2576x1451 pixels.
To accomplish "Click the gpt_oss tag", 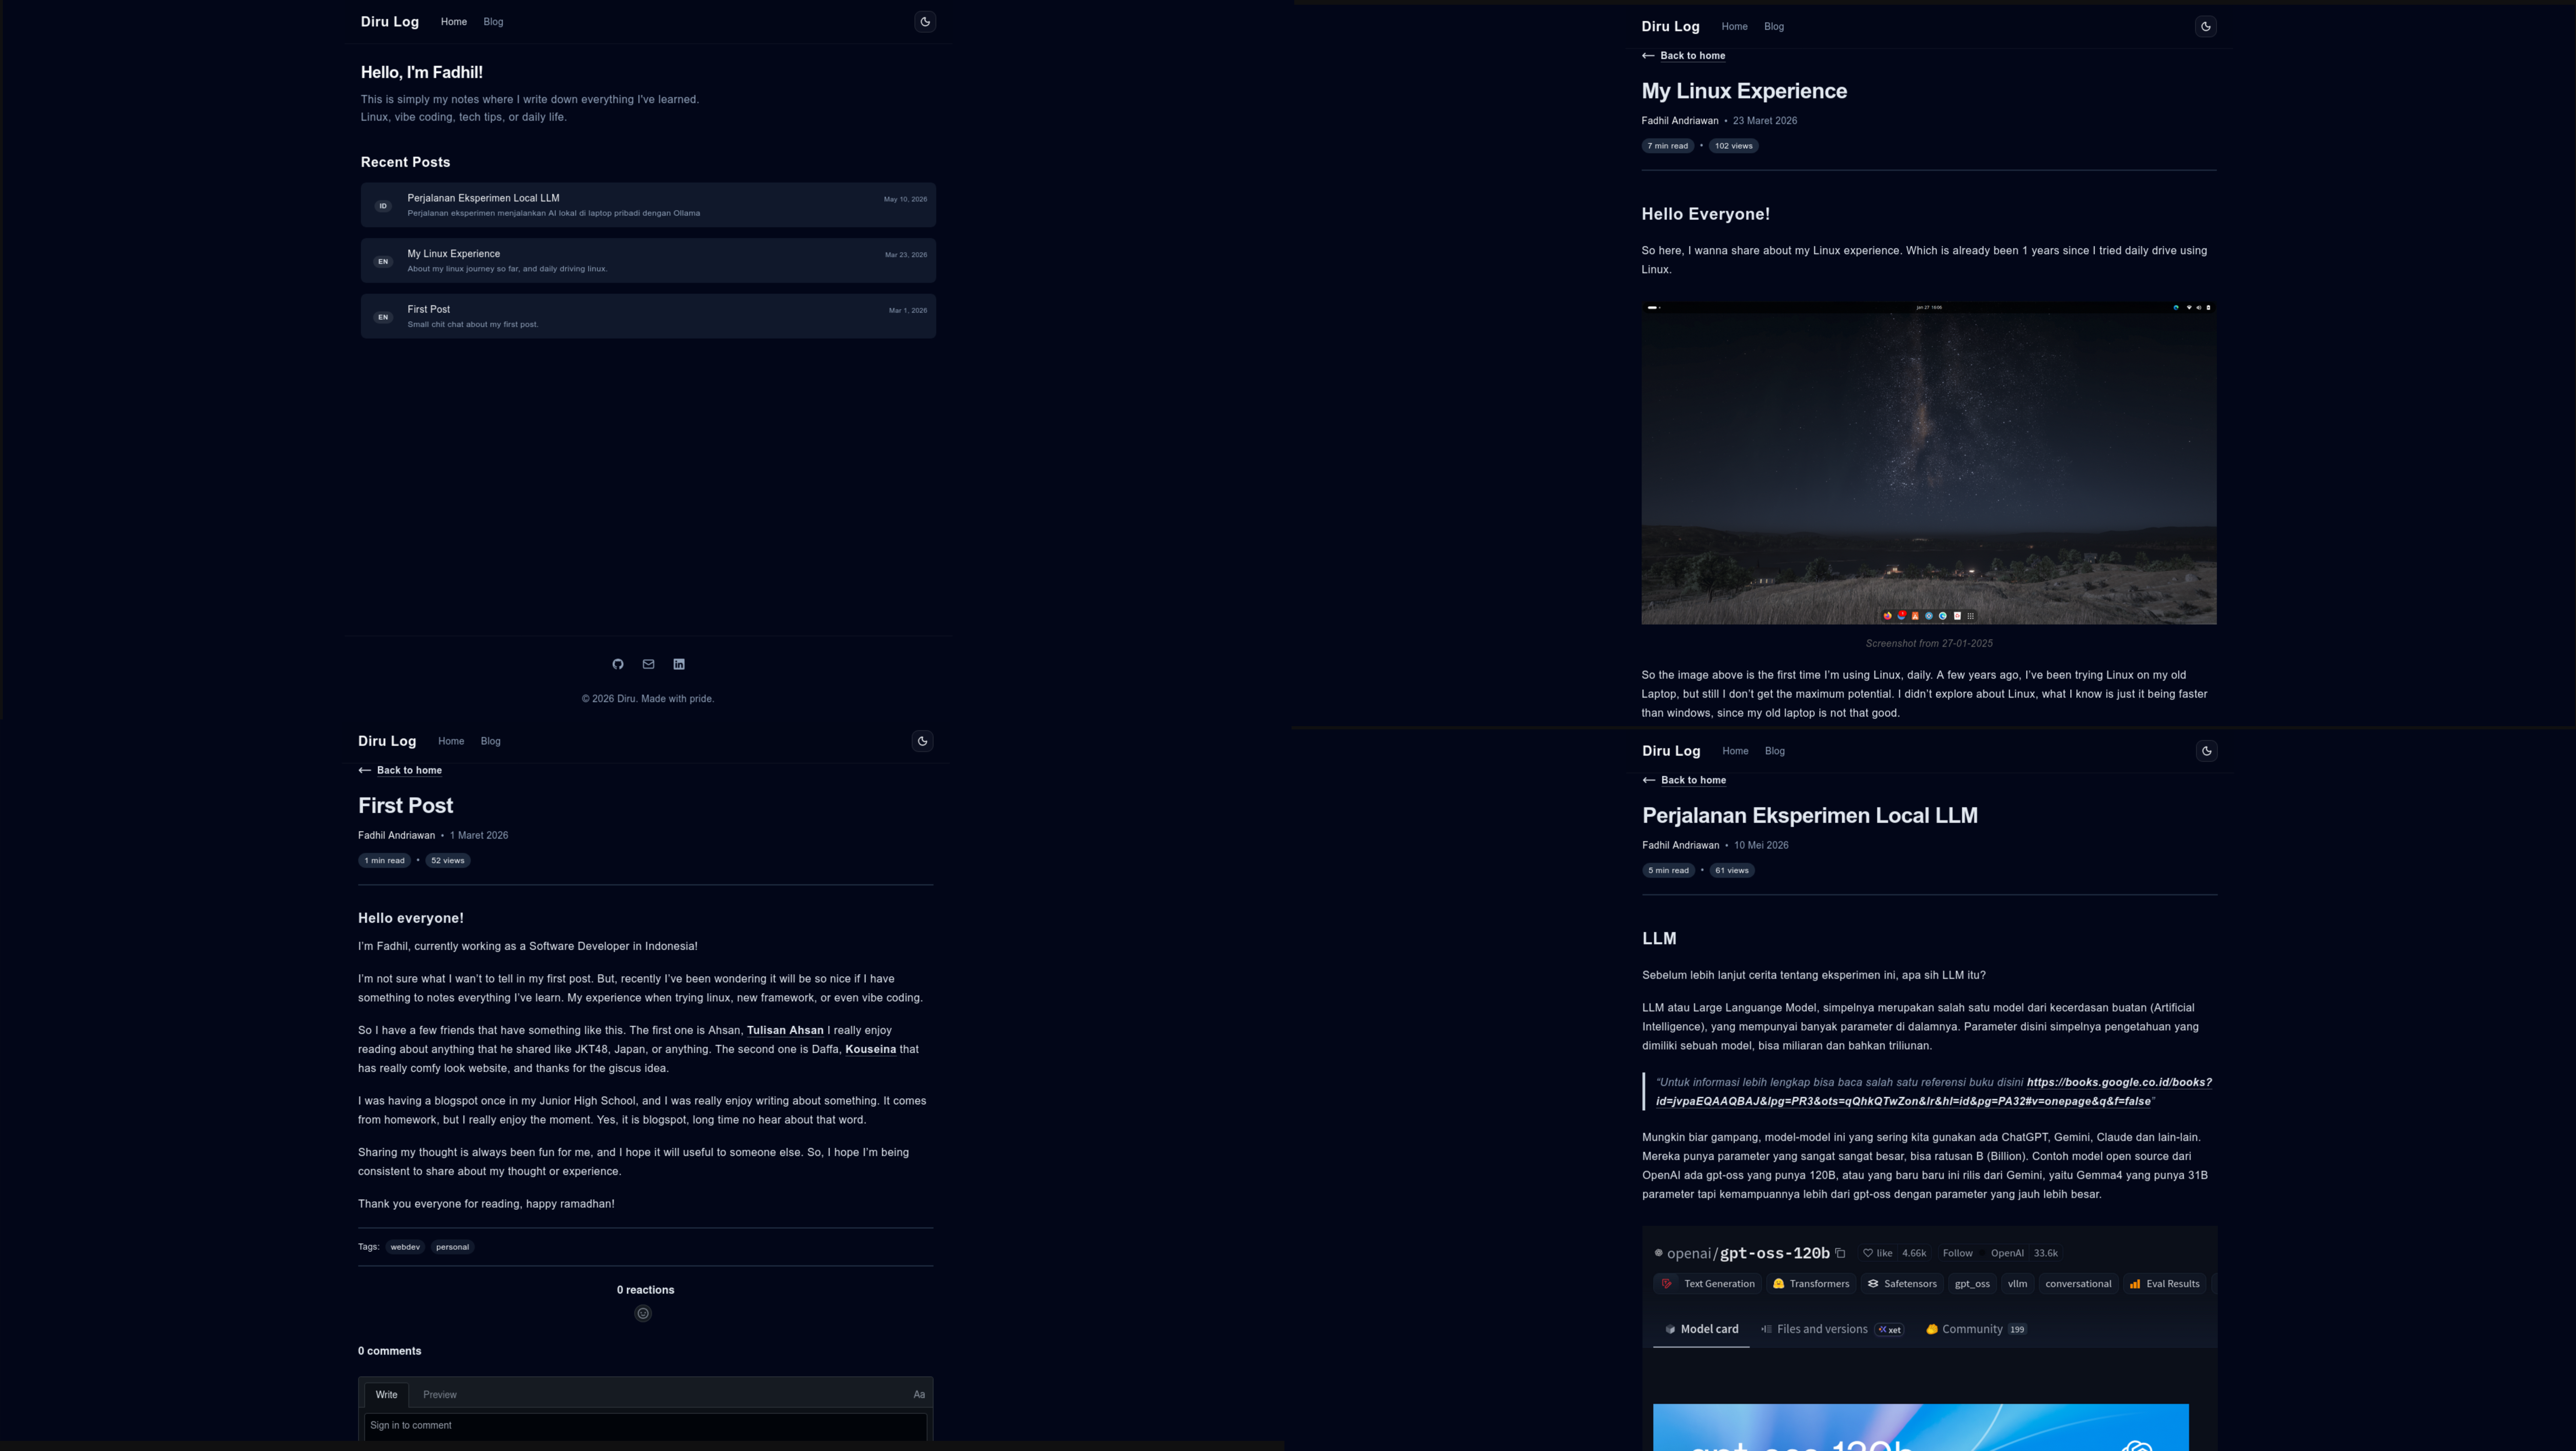I will [x=1972, y=1284].
